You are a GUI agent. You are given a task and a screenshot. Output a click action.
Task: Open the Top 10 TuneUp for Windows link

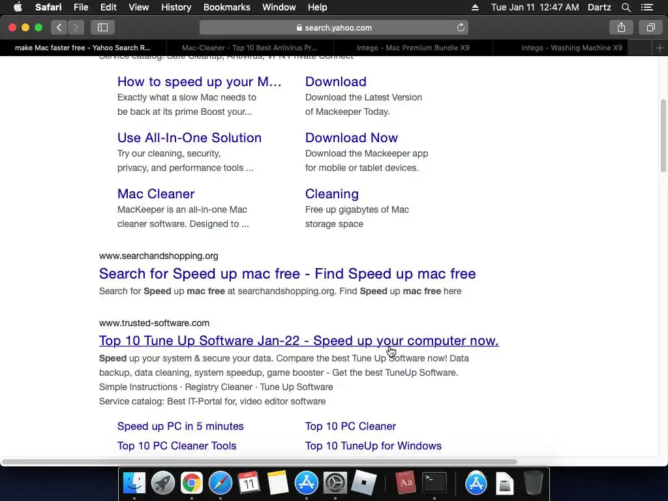tap(373, 446)
